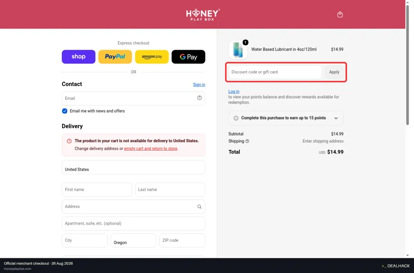Click the Water Based Lubricant product name
This screenshot has height=273, width=414.
pyautogui.click(x=284, y=50)
